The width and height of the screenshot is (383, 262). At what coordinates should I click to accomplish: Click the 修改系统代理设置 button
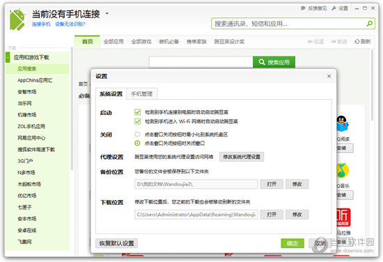click(x=242, y=157)
